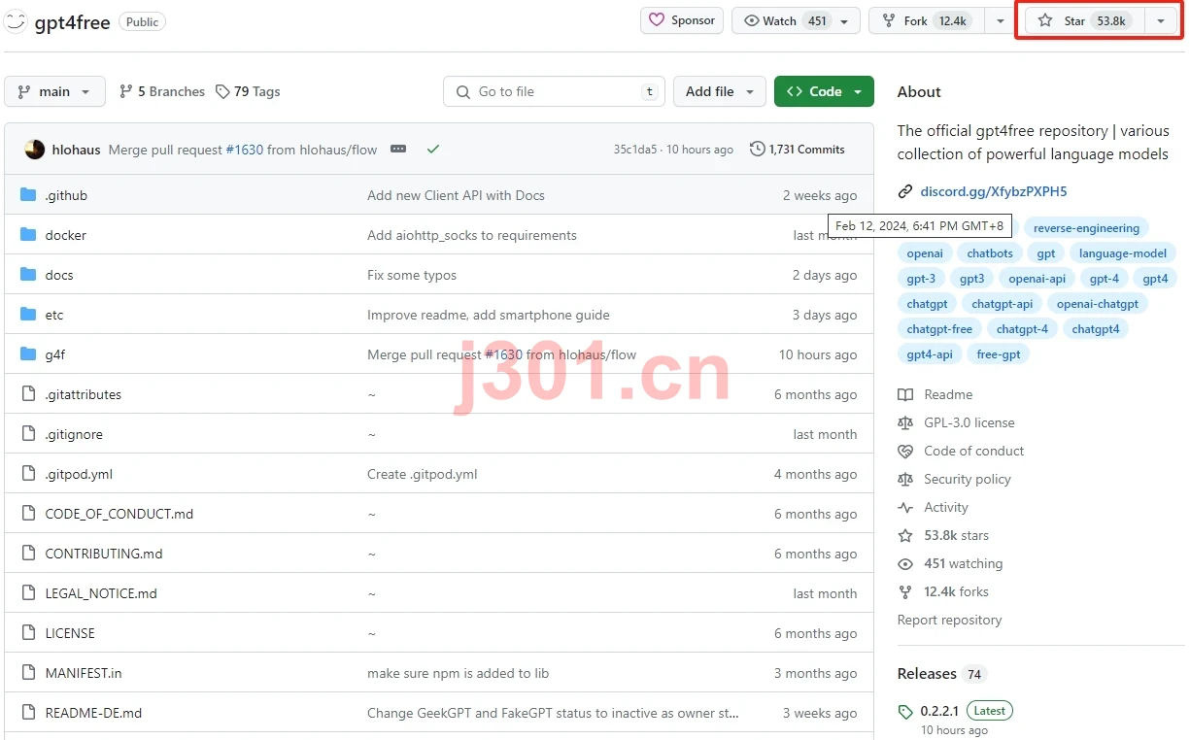Click the hlohaus avatar image
The image size is (1190, 740).
(34, 150)
